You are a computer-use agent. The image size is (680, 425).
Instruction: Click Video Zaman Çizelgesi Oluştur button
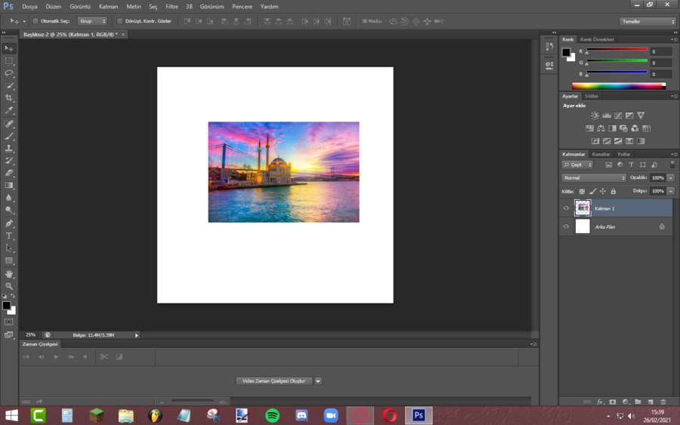[274, 381]
